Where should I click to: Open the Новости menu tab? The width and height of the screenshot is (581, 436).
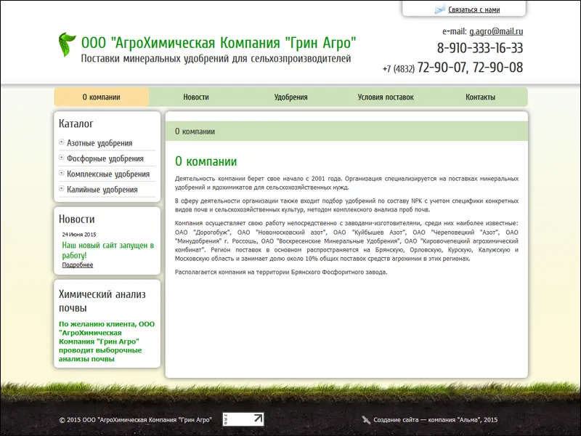196,97
